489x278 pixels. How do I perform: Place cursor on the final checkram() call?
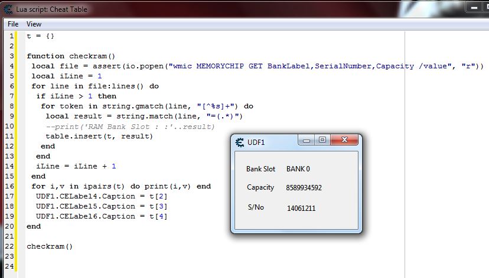[50, 246]
